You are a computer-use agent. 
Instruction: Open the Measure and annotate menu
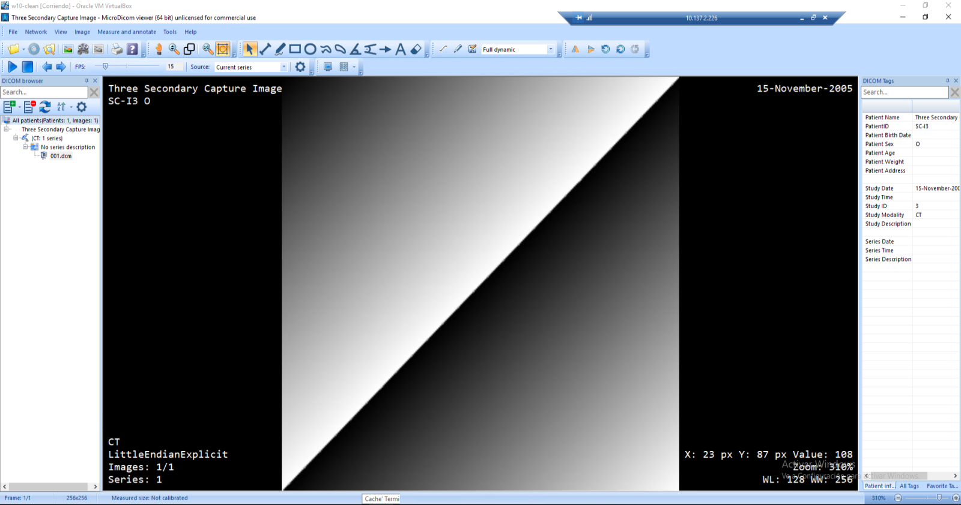127,32
